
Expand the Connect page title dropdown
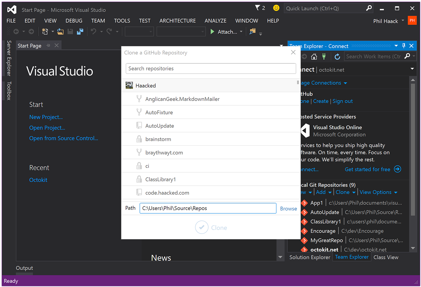pyautogui.click(x=412, y=69)
